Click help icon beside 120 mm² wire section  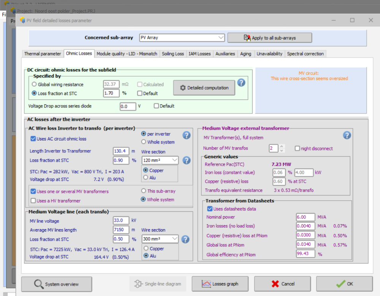click(x=186, y=160)
